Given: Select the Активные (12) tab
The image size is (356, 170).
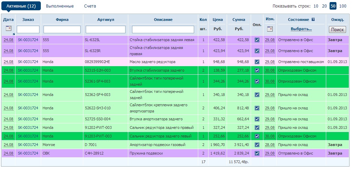Looking at the screenshot, I should [x=21, y=6].
